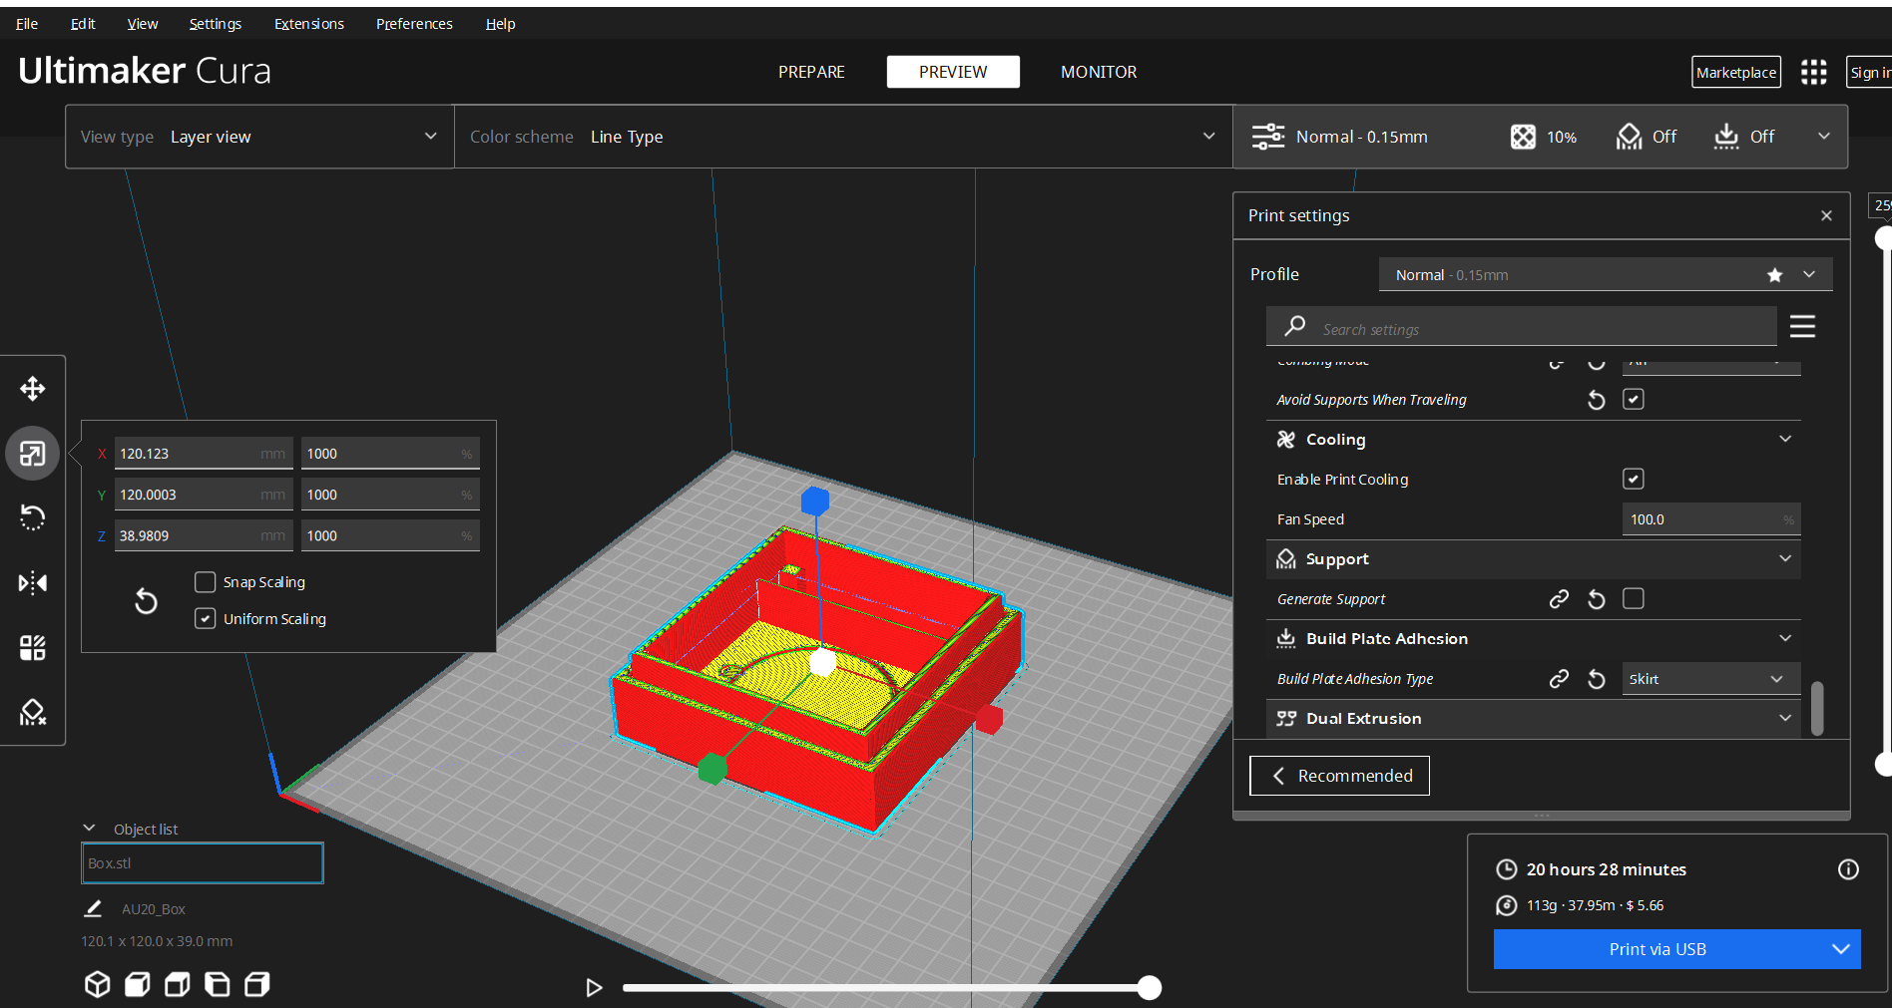This screenshot has height=1008, width=1892.
Task: Open the settings visibility hamburger menu
Action: (1802, 326)
